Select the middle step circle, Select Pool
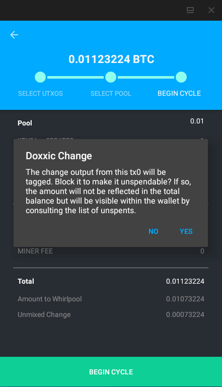This screenshot has height=387, width=222. click(x=111, y=77)
